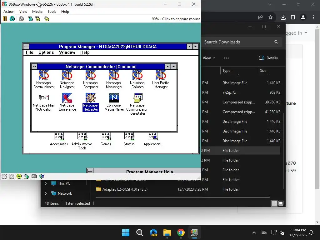The width and height of the screenshot is (320, 240).
Task: Toggle the Details pane in File Explorer
Action: (268, 58)
